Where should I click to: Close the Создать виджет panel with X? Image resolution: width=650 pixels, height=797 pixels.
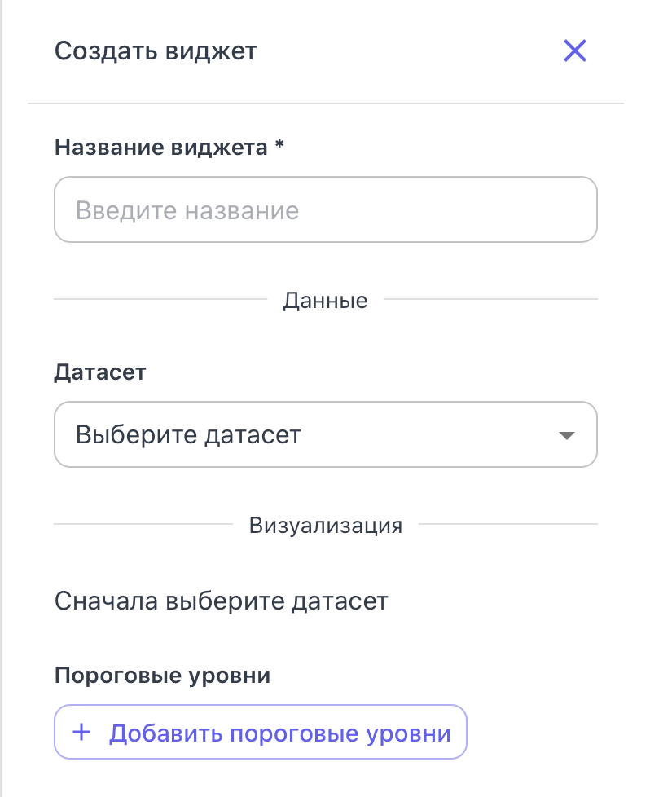(575, 51)
